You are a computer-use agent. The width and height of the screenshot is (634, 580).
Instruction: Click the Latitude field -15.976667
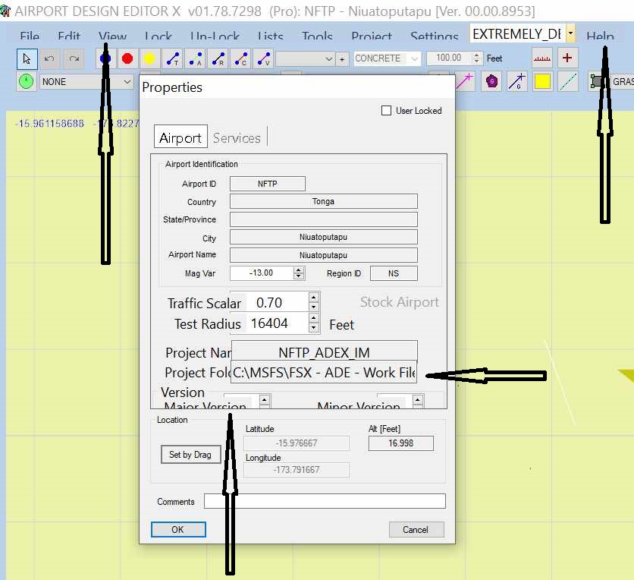[x=297, y=443]
